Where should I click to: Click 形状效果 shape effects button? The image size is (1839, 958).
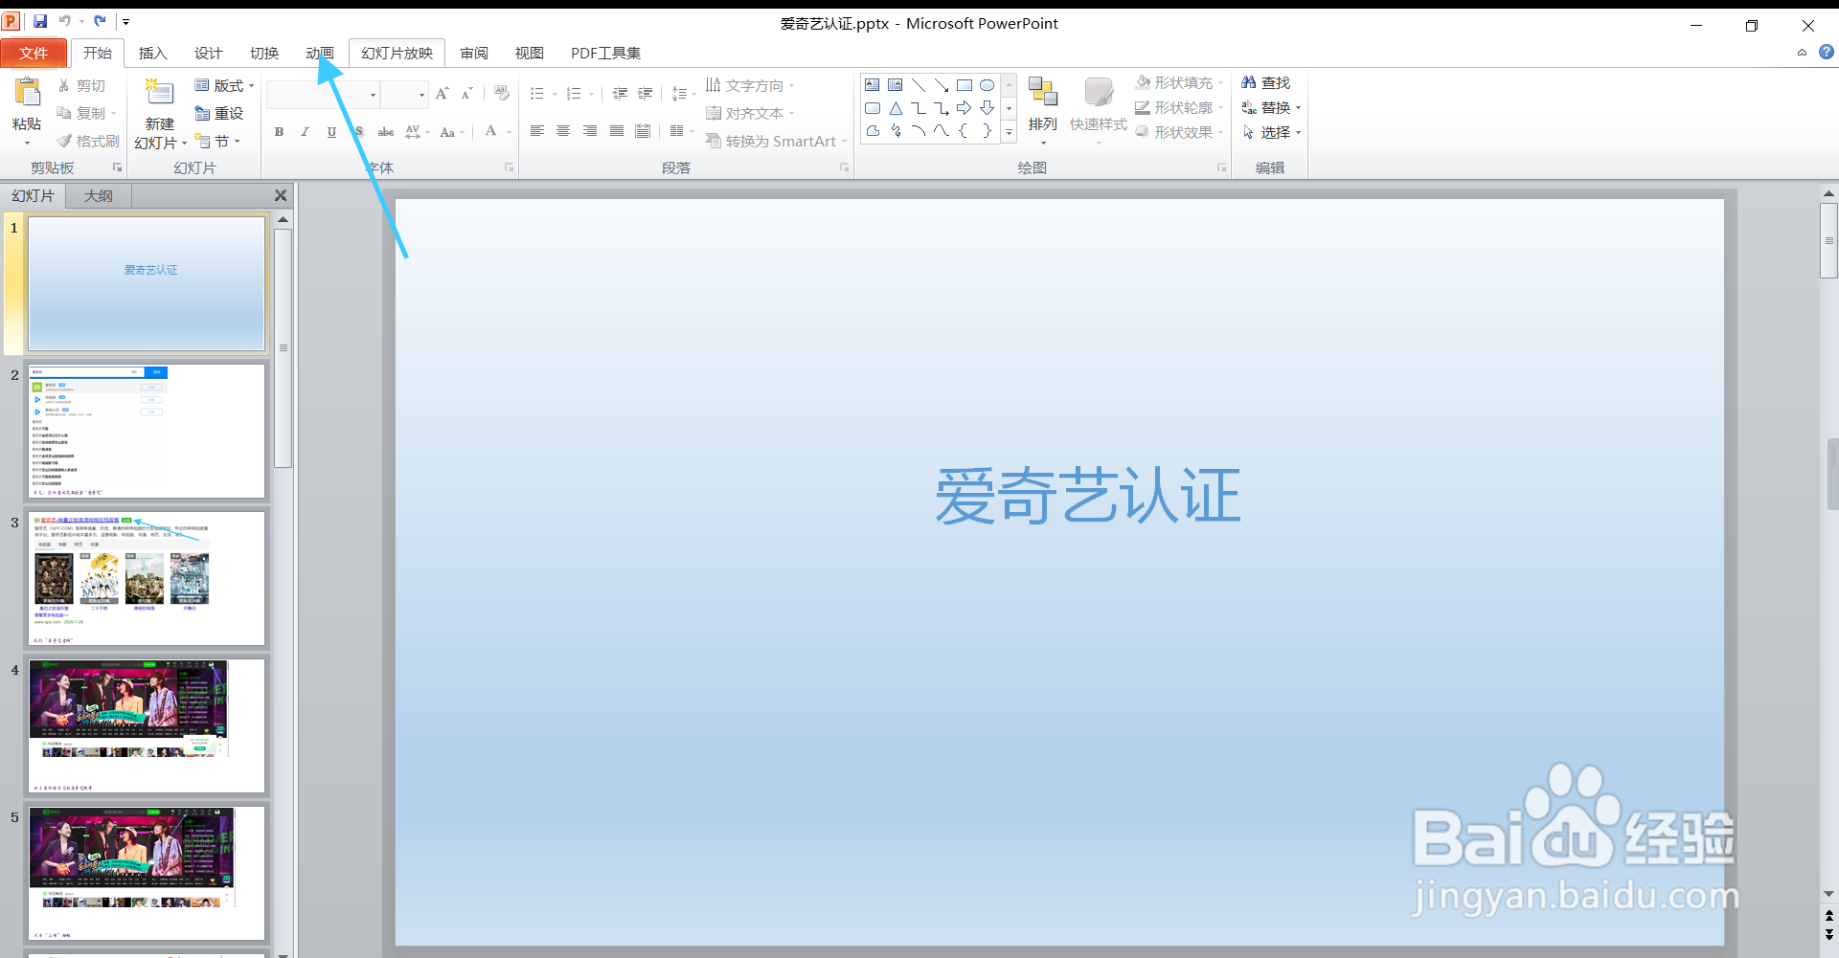point(1180,133)
